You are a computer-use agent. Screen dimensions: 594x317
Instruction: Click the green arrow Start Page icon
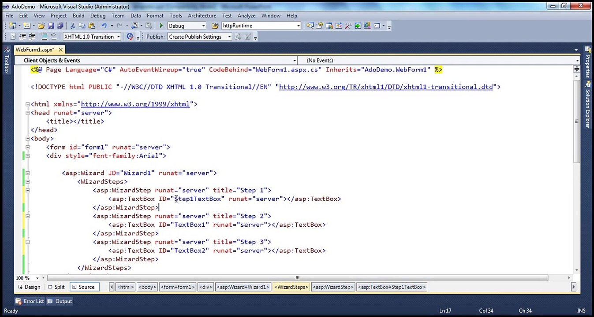coord(358,26)
